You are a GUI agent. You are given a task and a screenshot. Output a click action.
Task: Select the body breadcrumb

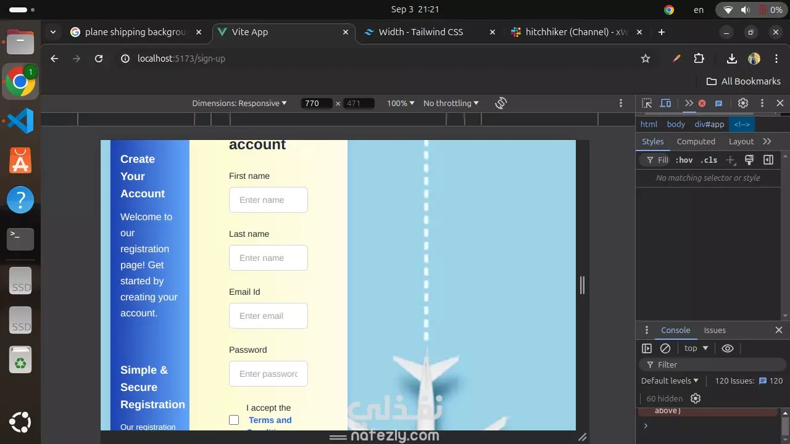[676, 124]
